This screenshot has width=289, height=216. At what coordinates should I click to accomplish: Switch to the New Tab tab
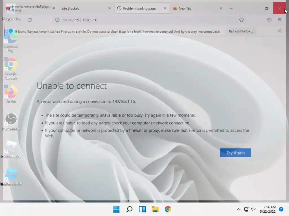pos(197,8)
